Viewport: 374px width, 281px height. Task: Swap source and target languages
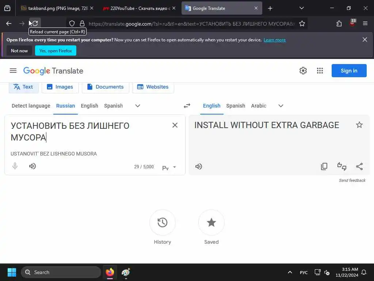click(187, 106)
